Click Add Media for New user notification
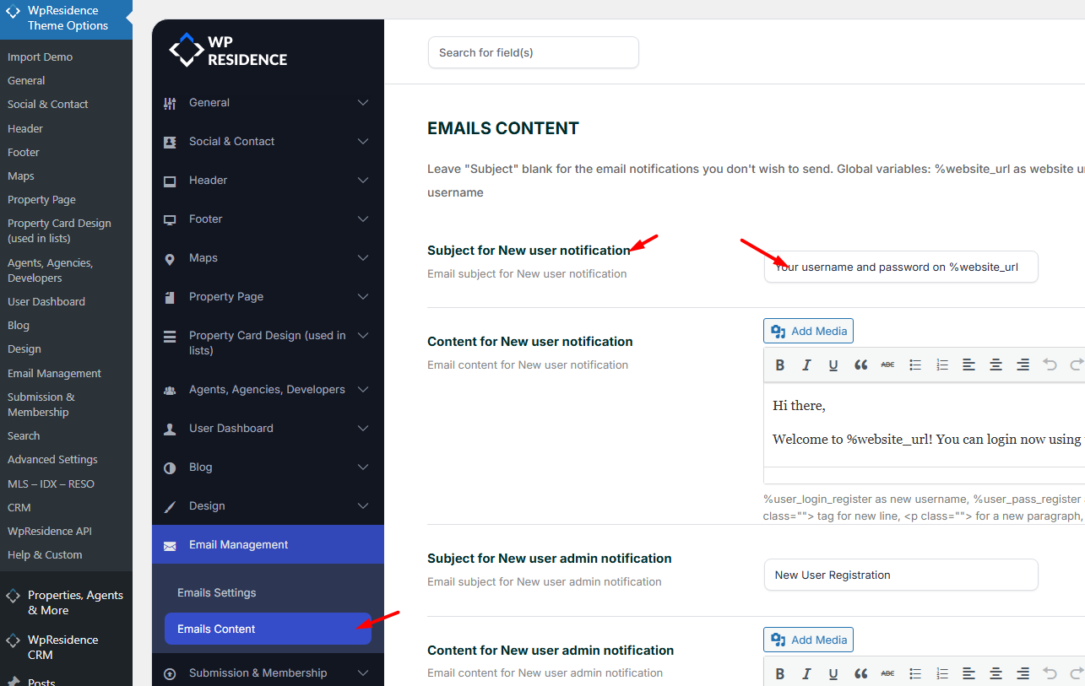The width and height of the screenshot is (1085, 686). pos(808,331)
